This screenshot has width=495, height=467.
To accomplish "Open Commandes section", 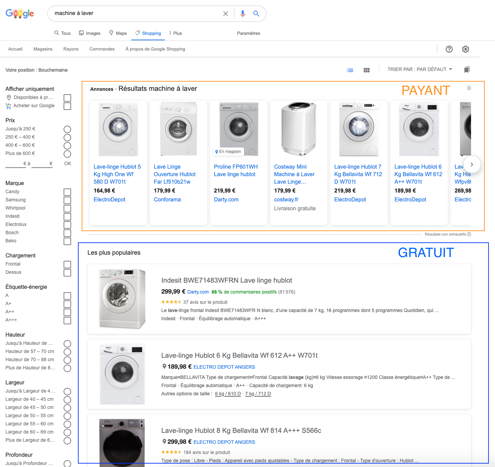I will pyautogui.click(x=102, y=49).
